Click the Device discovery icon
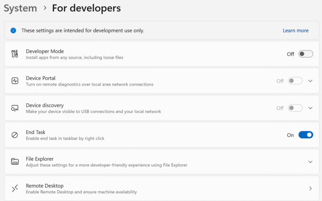Screen dimensions: 322x201 [x=15, y=108]
